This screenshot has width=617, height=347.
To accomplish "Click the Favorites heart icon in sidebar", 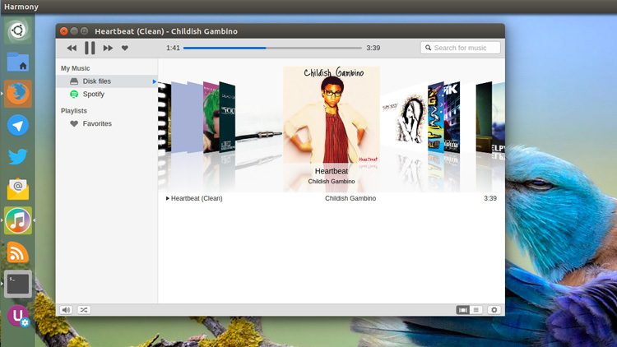I will [x=74, y=123].
